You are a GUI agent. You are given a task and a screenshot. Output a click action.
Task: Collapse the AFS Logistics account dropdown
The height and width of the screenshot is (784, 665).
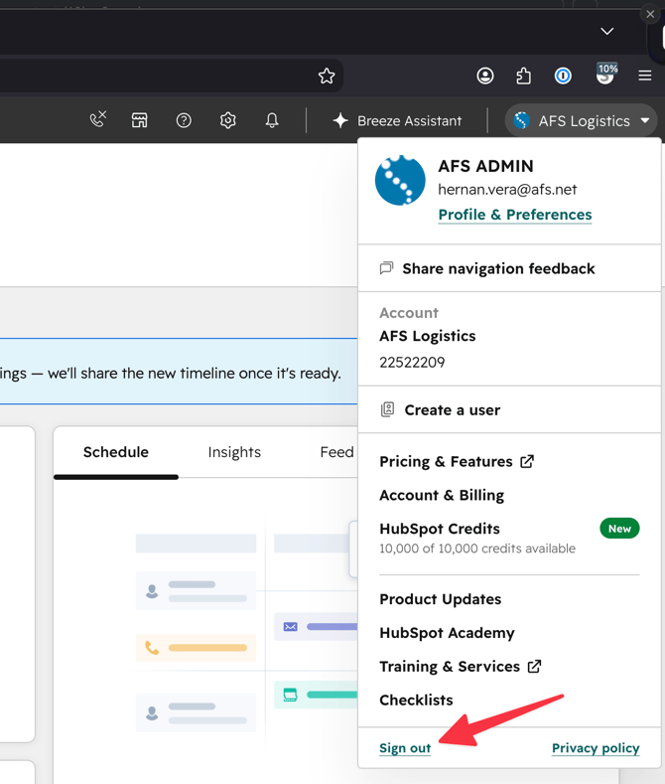581,120
